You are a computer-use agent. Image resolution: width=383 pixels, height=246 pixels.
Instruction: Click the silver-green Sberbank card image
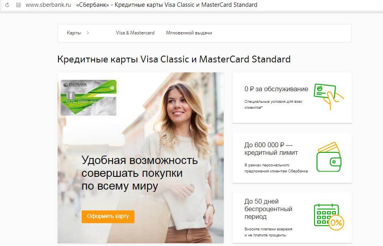[x=88, y=98]
